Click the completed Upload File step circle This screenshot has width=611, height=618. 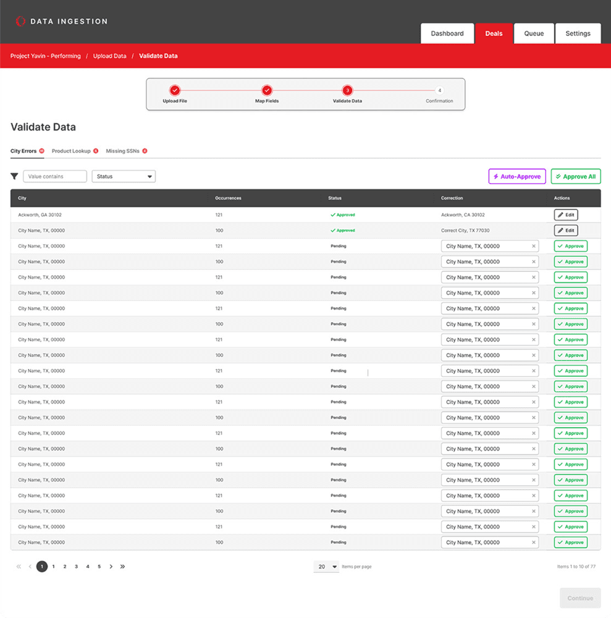pyautogui.click(x=175, y=90)
